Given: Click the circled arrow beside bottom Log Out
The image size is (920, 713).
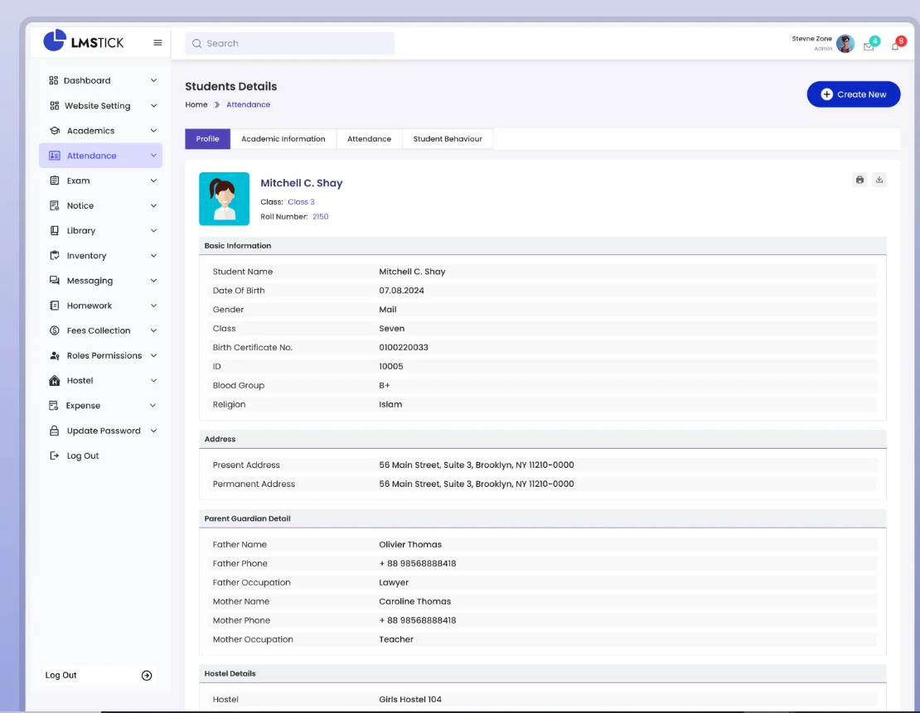Looking at the screenshot, I should tap(147, 676).
